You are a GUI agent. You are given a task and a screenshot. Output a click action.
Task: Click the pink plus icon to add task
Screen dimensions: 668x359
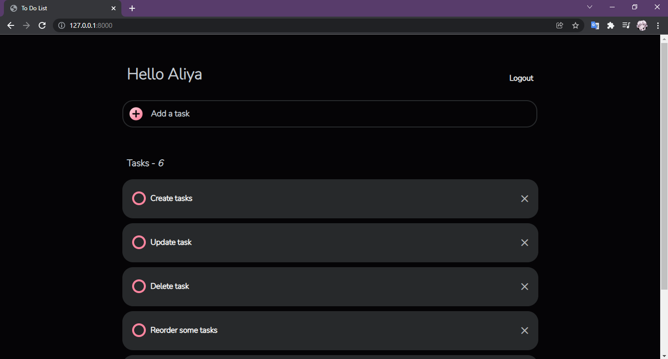[x=136, y=113]
